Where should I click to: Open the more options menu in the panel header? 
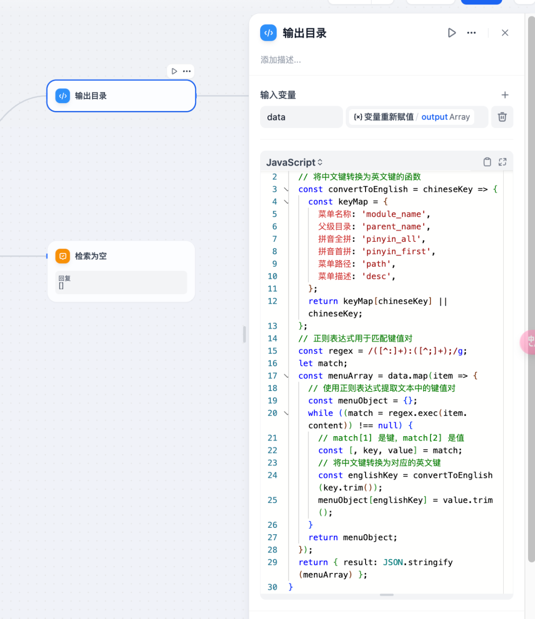471,33
